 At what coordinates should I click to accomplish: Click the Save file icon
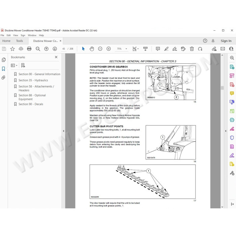click(4, 49)
